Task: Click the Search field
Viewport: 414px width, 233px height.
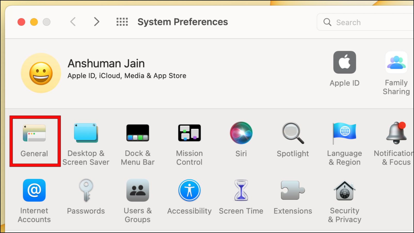Action: 365,22
